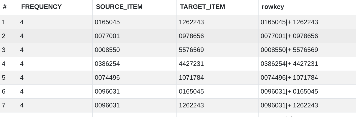356x117 pixels.
Task: Click the # index column header
Action: tap(5, 7)
